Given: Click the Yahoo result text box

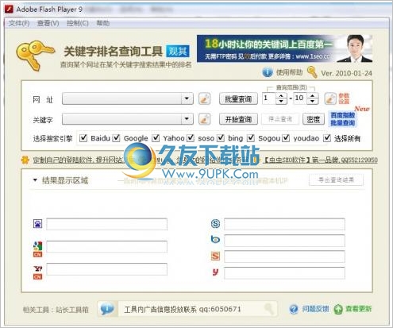Looking at the screenshot, I should [106, 269].
